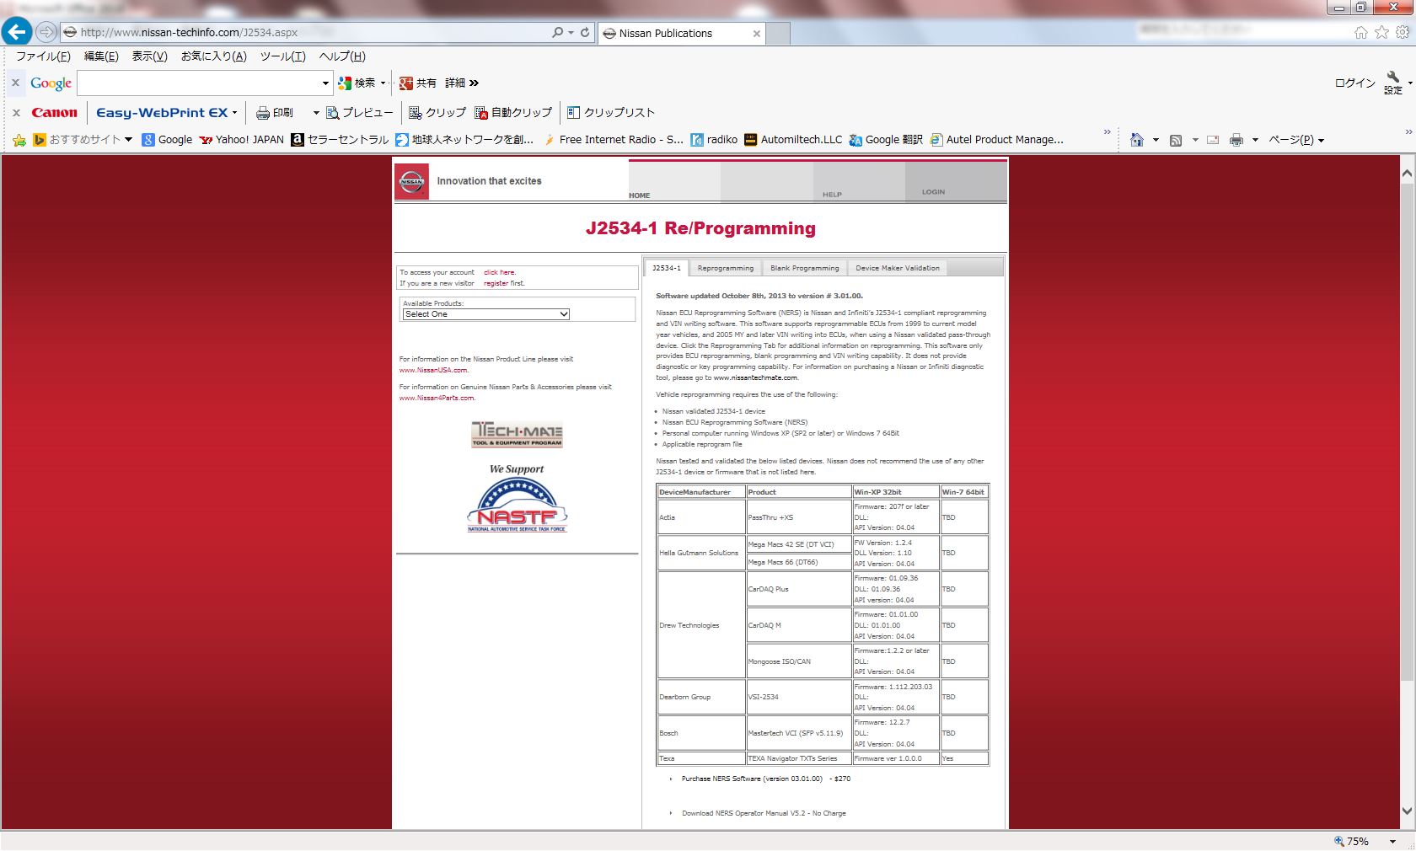Click the Canon print (印刷) button

click(x=275, y=112)
